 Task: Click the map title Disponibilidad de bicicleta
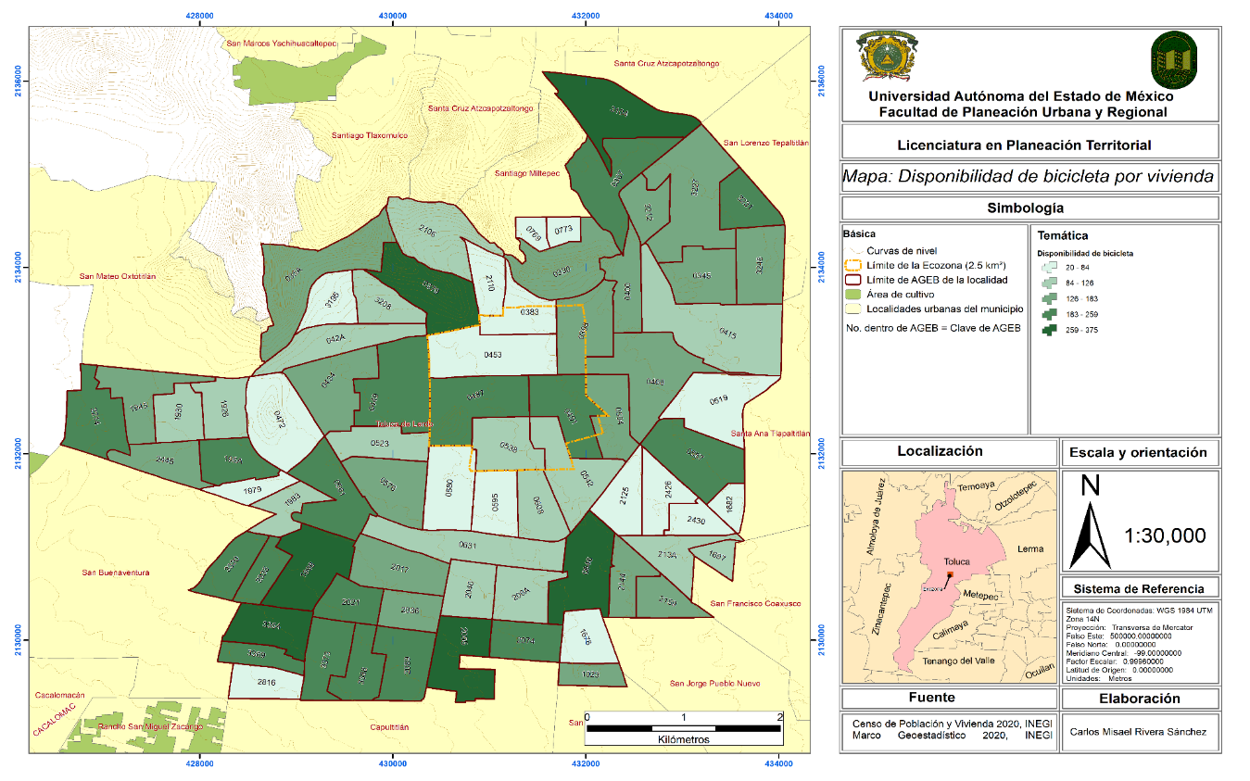pos(1029,177)
